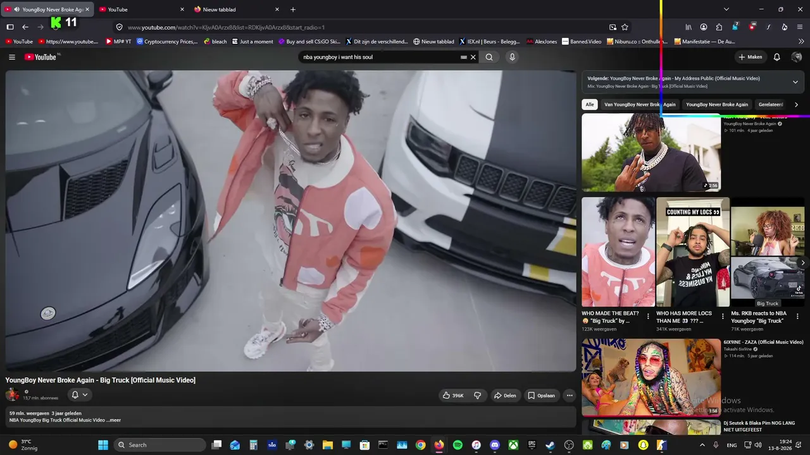Open the Firefox library icon
This screenshot has width=810, height=455.
pyautogui.click(x=688, y=27)
